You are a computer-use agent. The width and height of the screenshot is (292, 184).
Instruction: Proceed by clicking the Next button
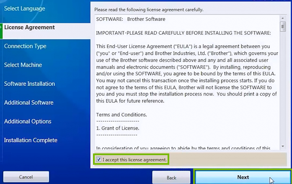[243, 177]
